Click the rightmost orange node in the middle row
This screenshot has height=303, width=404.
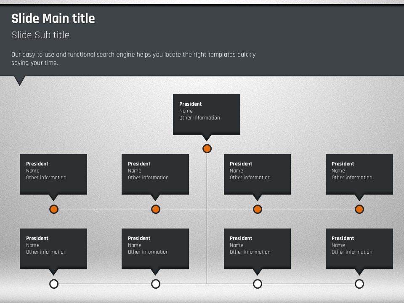point(359,209)
